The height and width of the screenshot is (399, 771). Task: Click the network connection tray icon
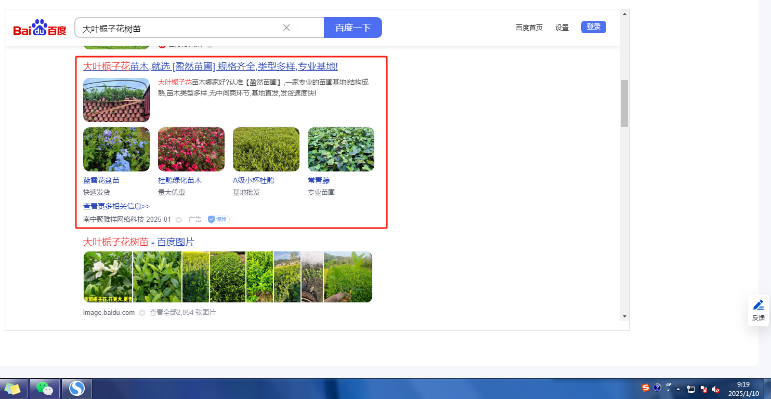[x=691, y=389]
